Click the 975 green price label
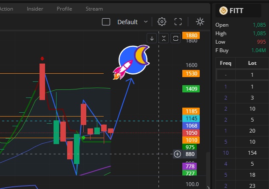269x189 pixels. coord(190,147)
